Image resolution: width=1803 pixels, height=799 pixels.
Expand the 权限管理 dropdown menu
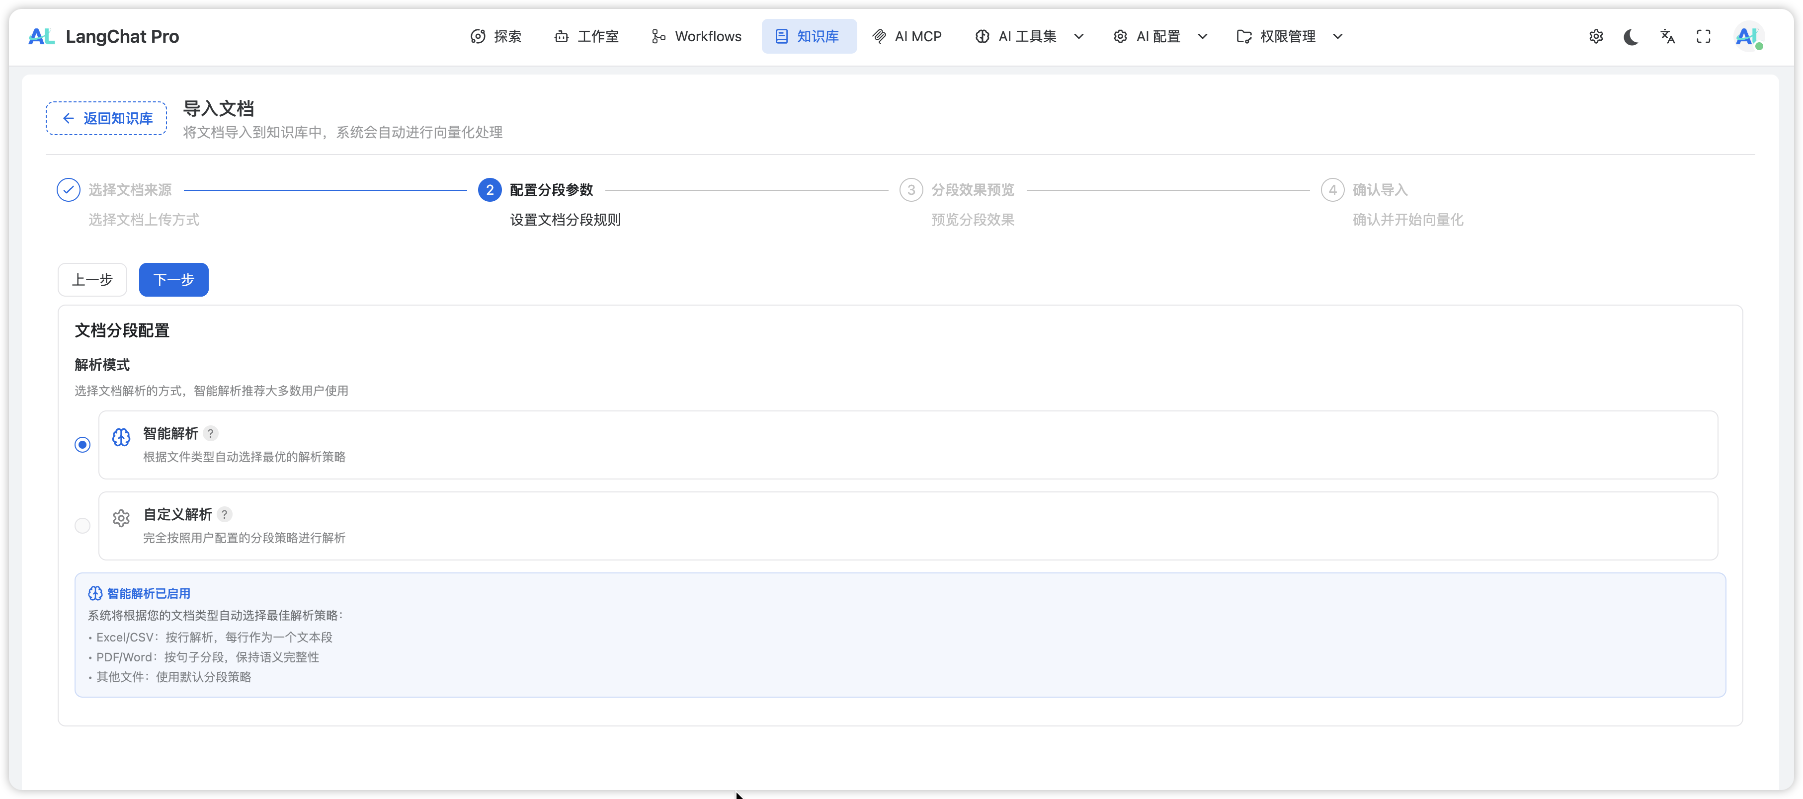tap(1289, 36)
